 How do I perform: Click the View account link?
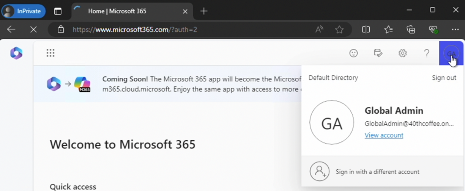(384, 135)
